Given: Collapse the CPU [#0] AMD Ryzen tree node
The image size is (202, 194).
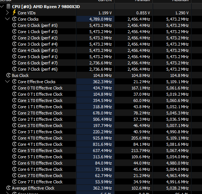Looking at the screenshot, I should 2,6.
